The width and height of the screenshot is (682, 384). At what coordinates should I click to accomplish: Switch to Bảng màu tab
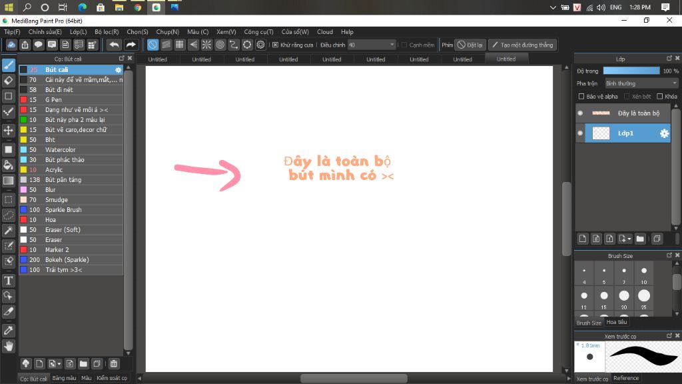pos(64,378)
